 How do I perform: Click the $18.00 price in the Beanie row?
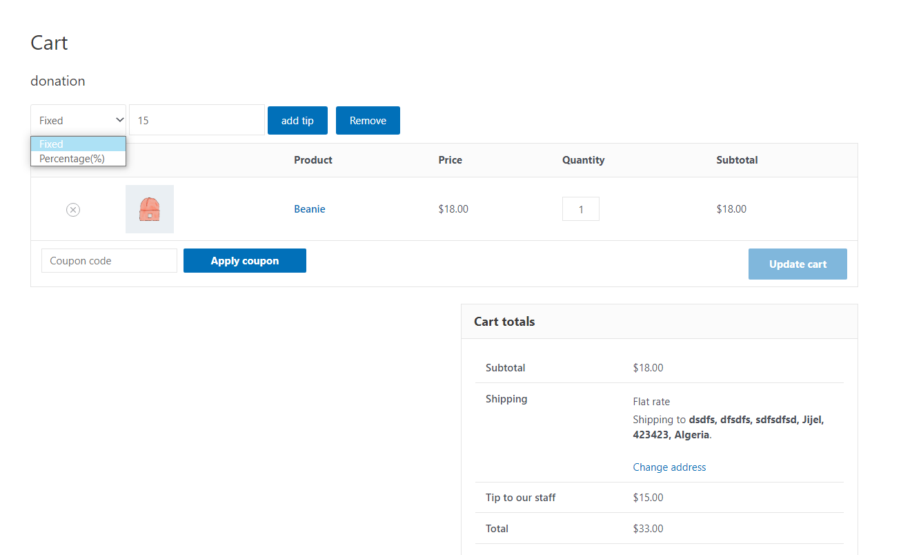pos(453,209)
